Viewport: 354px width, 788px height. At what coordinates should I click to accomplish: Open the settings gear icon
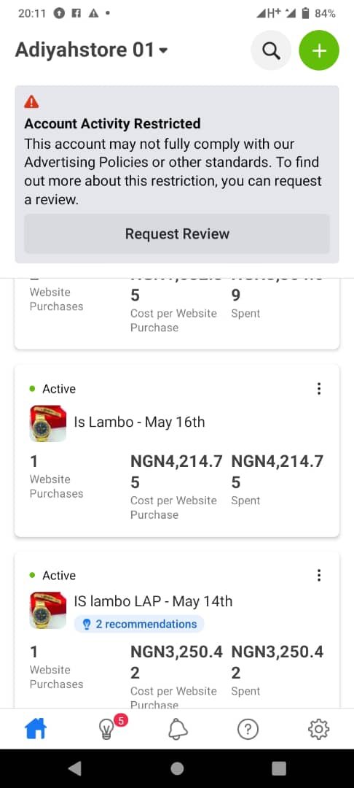[319, 729]
